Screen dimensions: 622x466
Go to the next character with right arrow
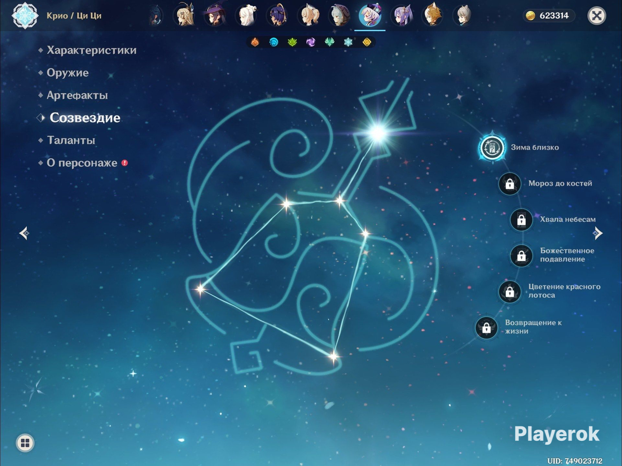point(598,233)
